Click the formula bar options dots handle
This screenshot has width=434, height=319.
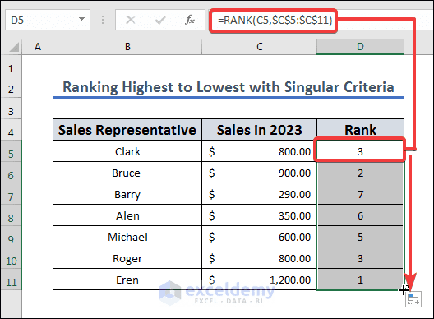point(103,20)
